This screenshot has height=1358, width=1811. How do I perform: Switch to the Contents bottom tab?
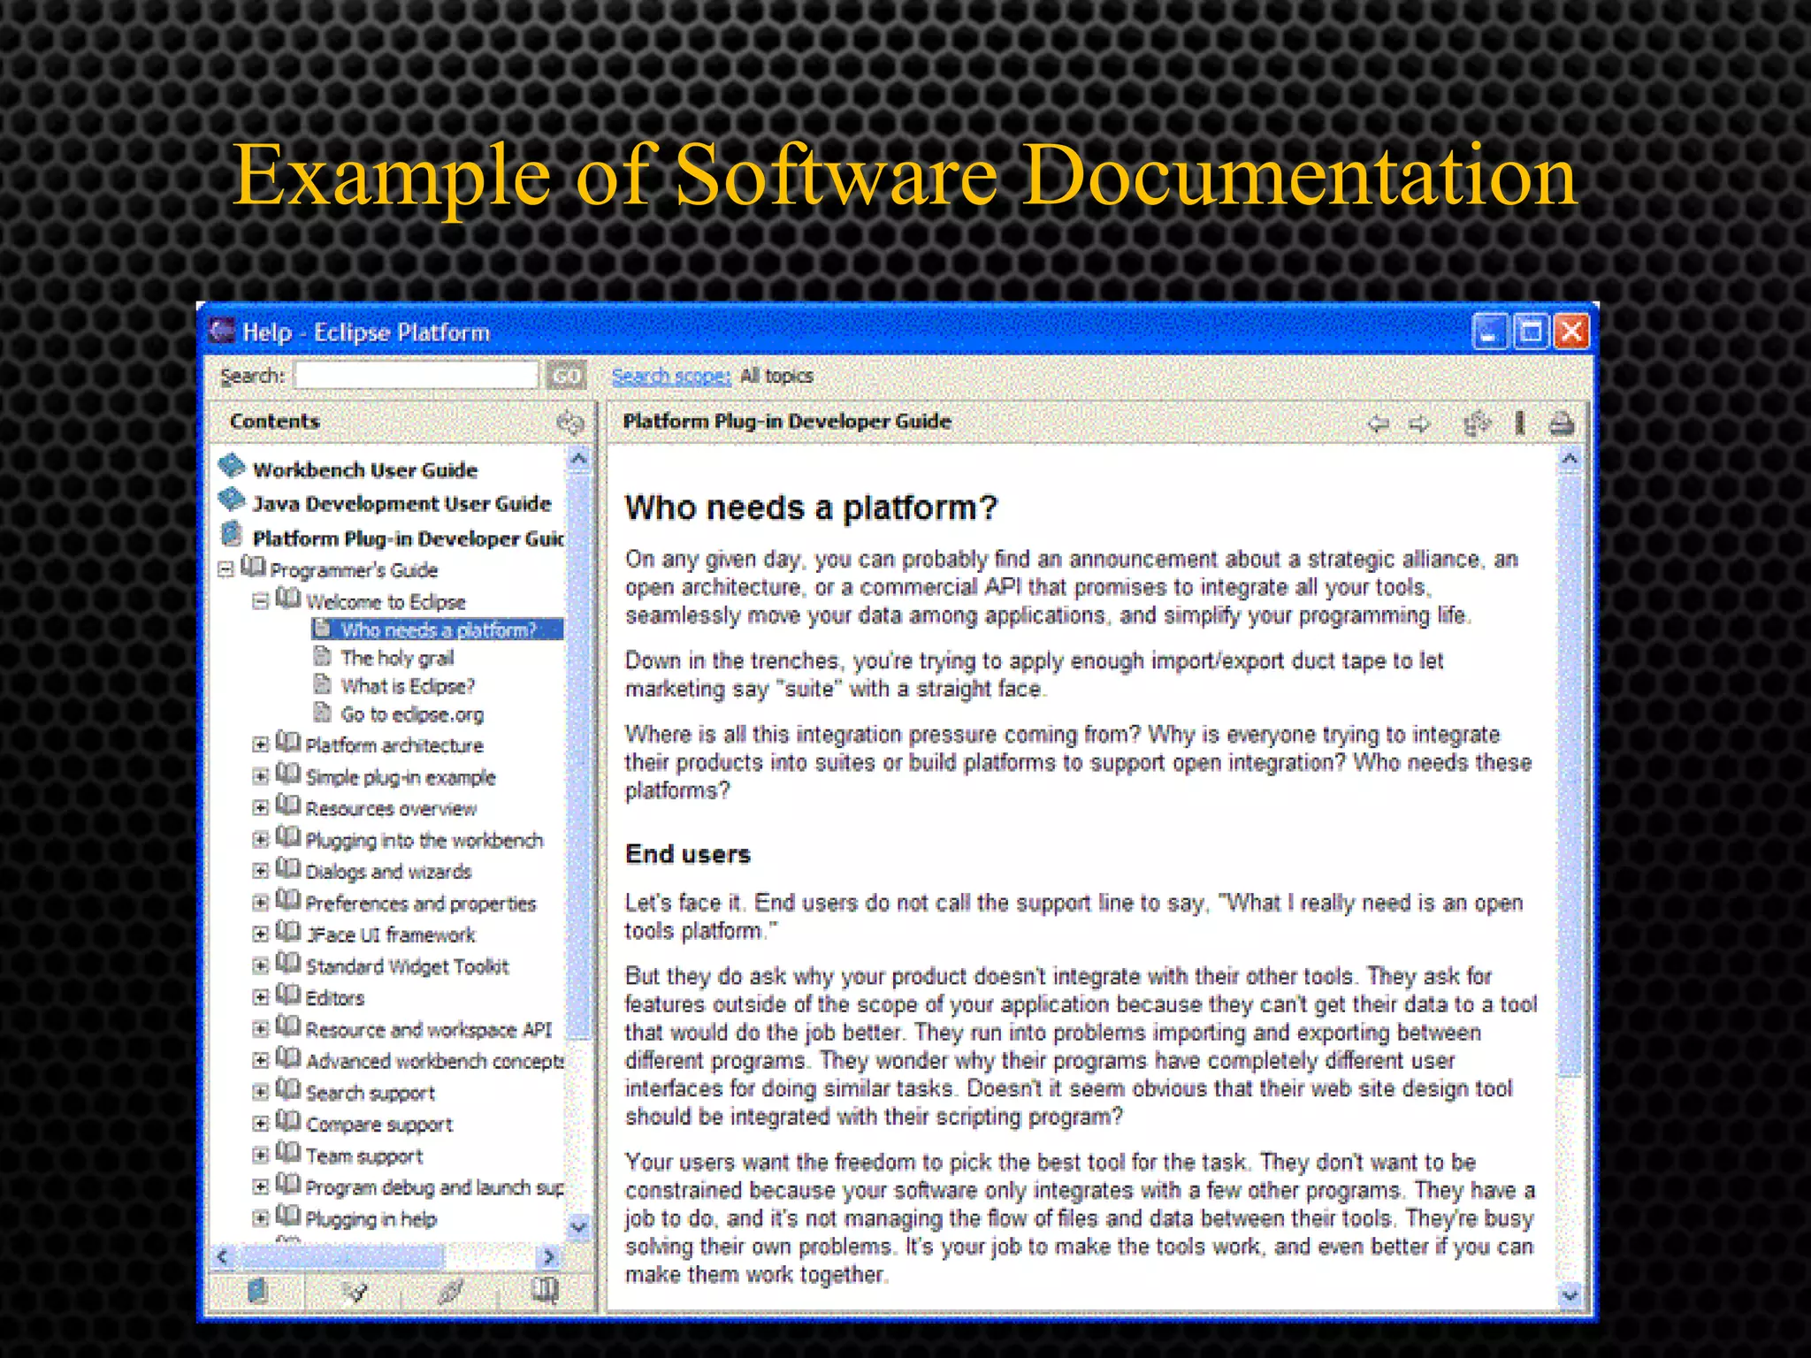257,1291
